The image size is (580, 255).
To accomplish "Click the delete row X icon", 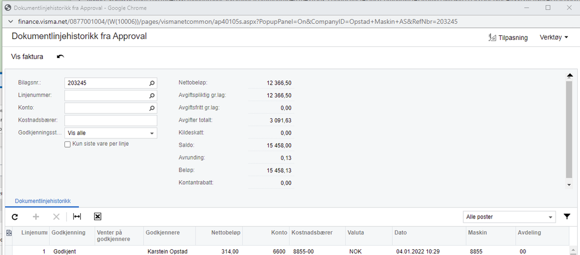I will [x=56, y=217].
